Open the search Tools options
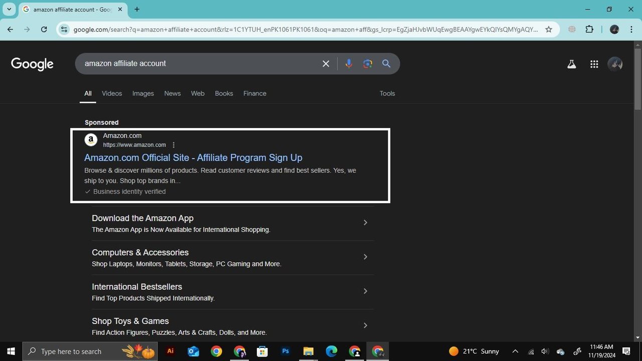Screen dimensions: 642x361 (x=387, y=93)
